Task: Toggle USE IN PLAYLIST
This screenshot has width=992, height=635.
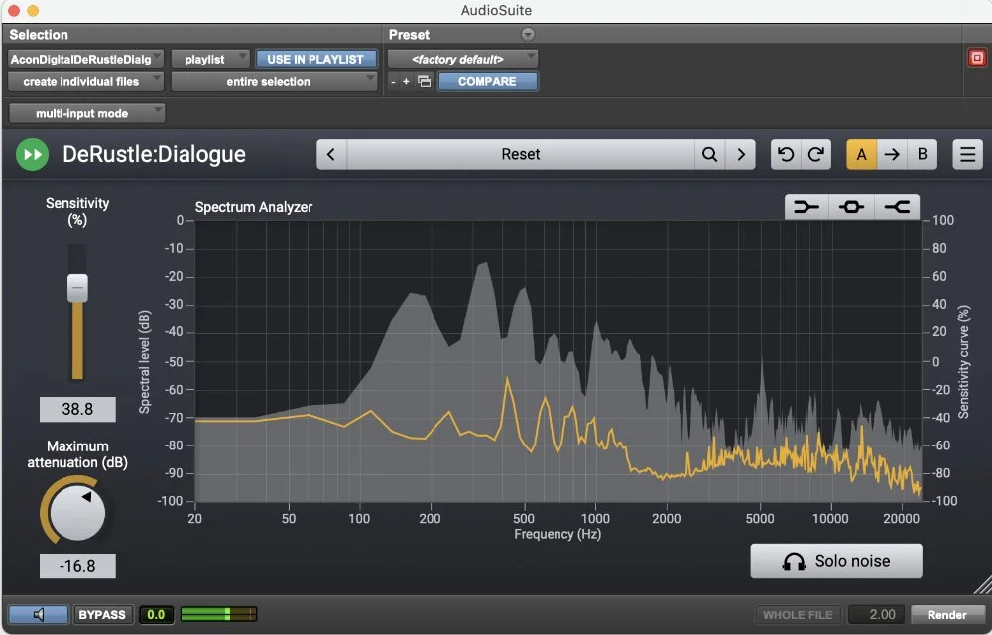Action: (315, 60)
